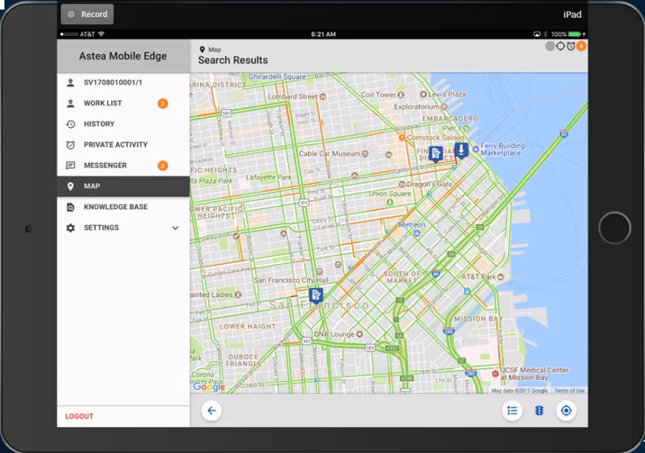Click the iPad home button
The image size is (645, 453).
click(x=614, y=228)
